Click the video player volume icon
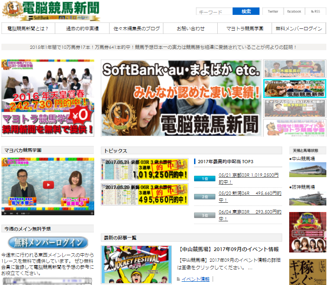This screenshot has height=285, width=331. 17,213
